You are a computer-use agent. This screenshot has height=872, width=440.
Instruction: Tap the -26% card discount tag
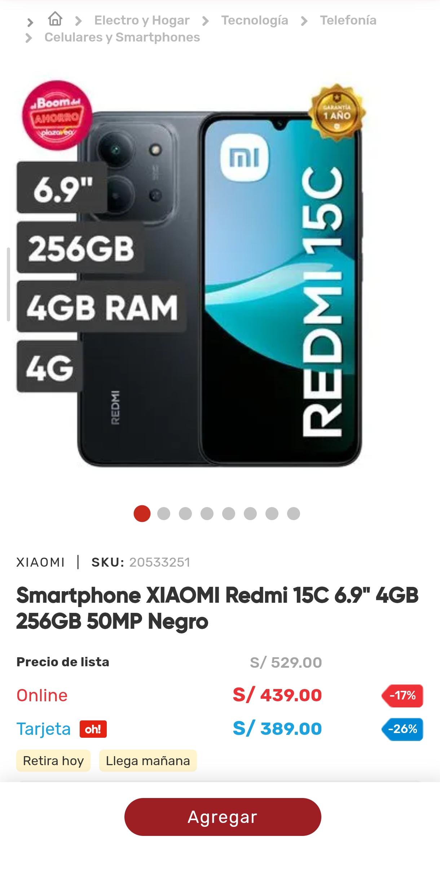click(402, 729)
